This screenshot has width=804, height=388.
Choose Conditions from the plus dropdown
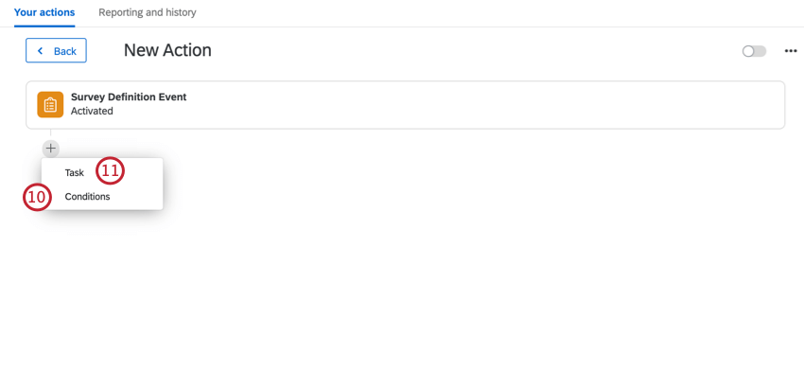point(87,197)
